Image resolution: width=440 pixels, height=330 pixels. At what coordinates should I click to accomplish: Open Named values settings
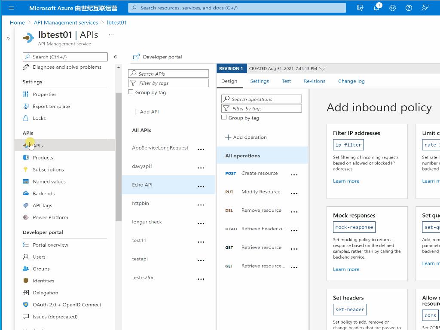(x=47, y=181)
